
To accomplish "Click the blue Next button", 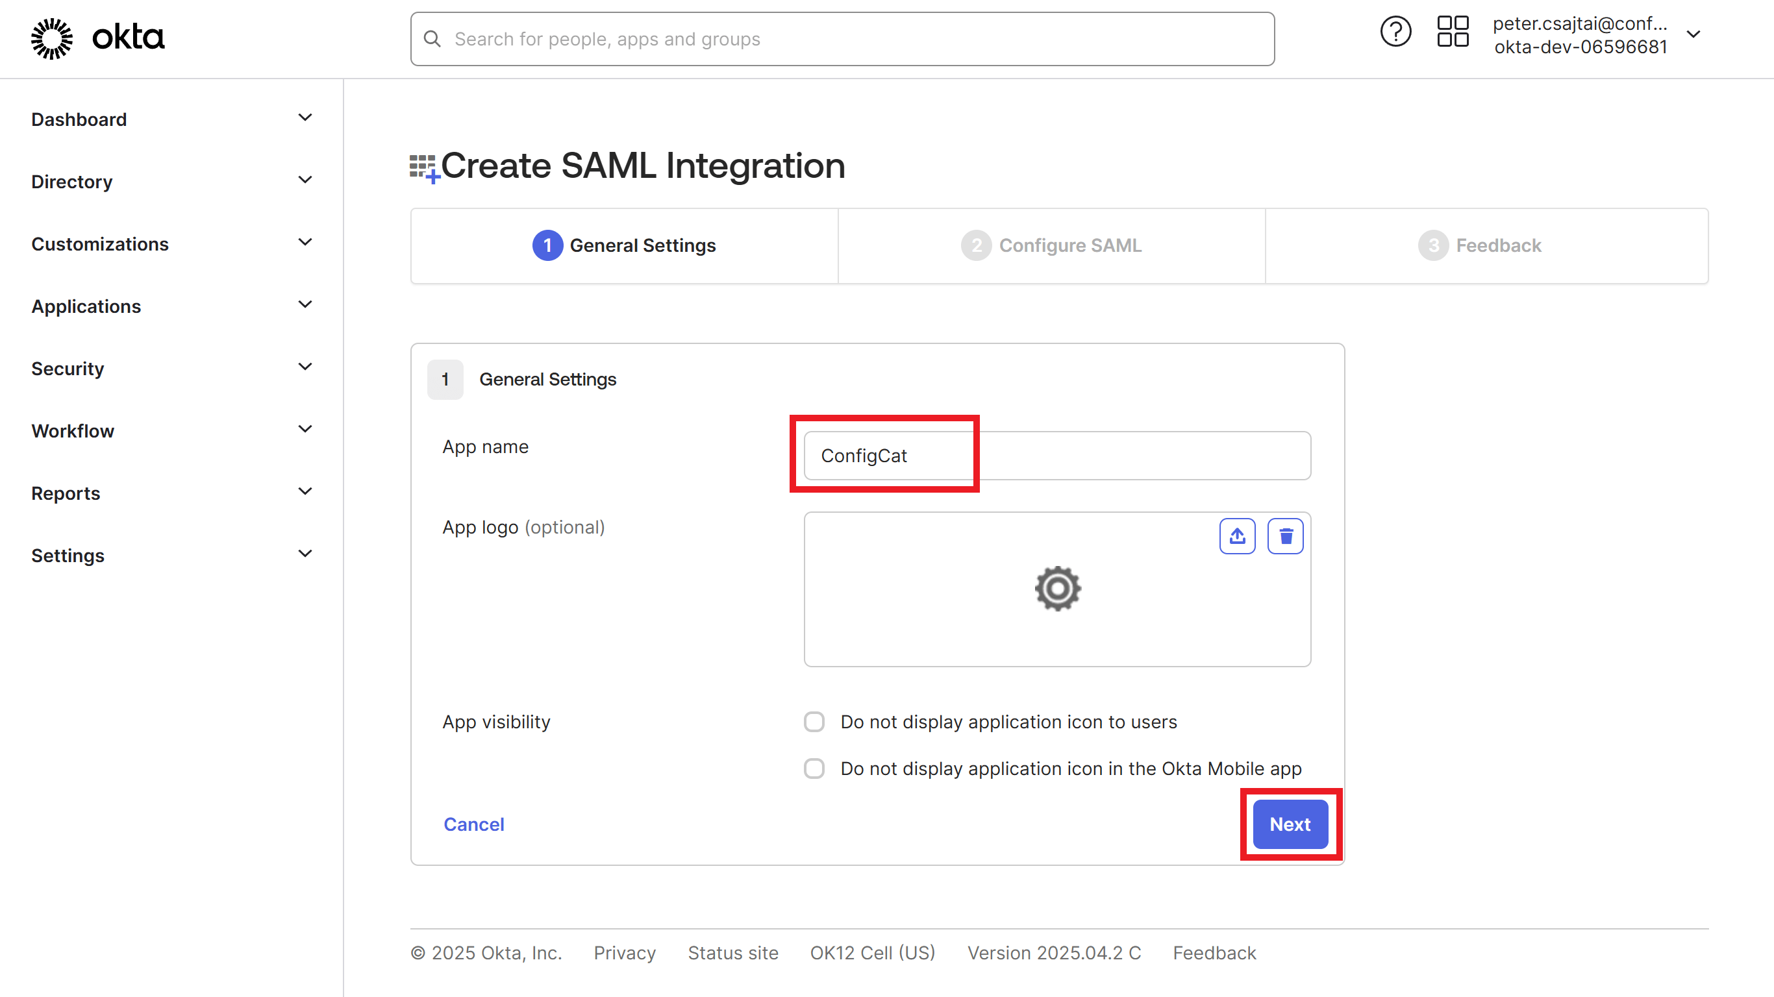I will click(1290, 824).
